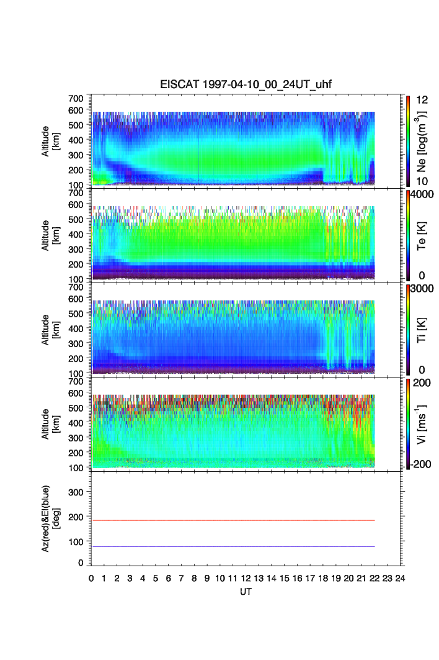Click the 300 tick in Az/El panel
Screen dimensions: 439x660
pos(76,492)
